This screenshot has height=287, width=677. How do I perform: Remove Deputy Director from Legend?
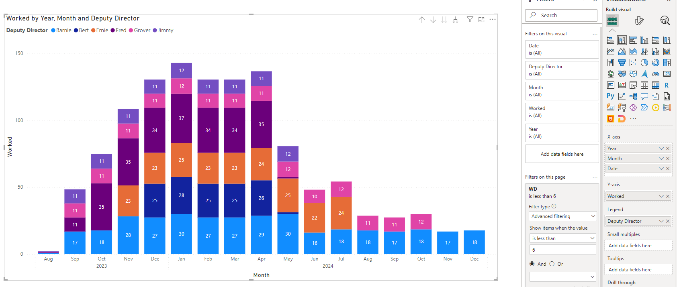pos(668,221)
